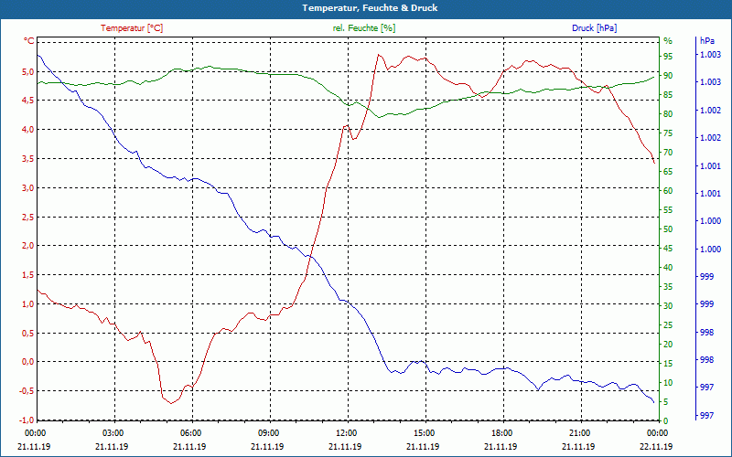This screenshot has width=732, height=457.
Task: Click the '40' humidity axis tick
Action: pos(668,268)
